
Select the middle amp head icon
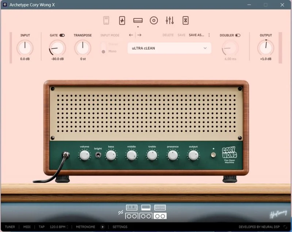[146, 207]
